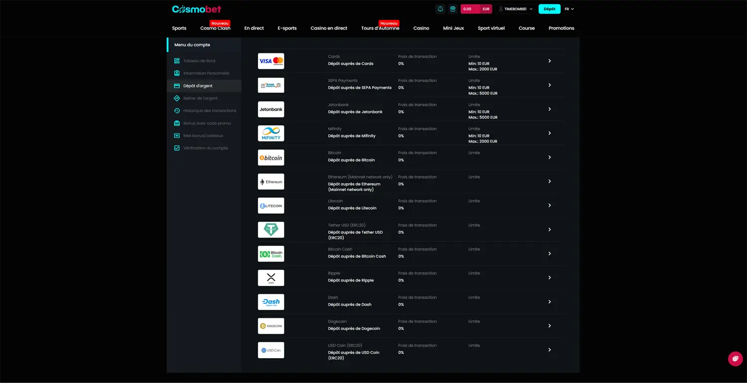
Task: Open Retirer de l'argent link
Action: [200, 98]
